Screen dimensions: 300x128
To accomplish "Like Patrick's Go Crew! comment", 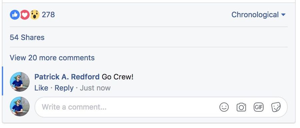I will [41, 88].
